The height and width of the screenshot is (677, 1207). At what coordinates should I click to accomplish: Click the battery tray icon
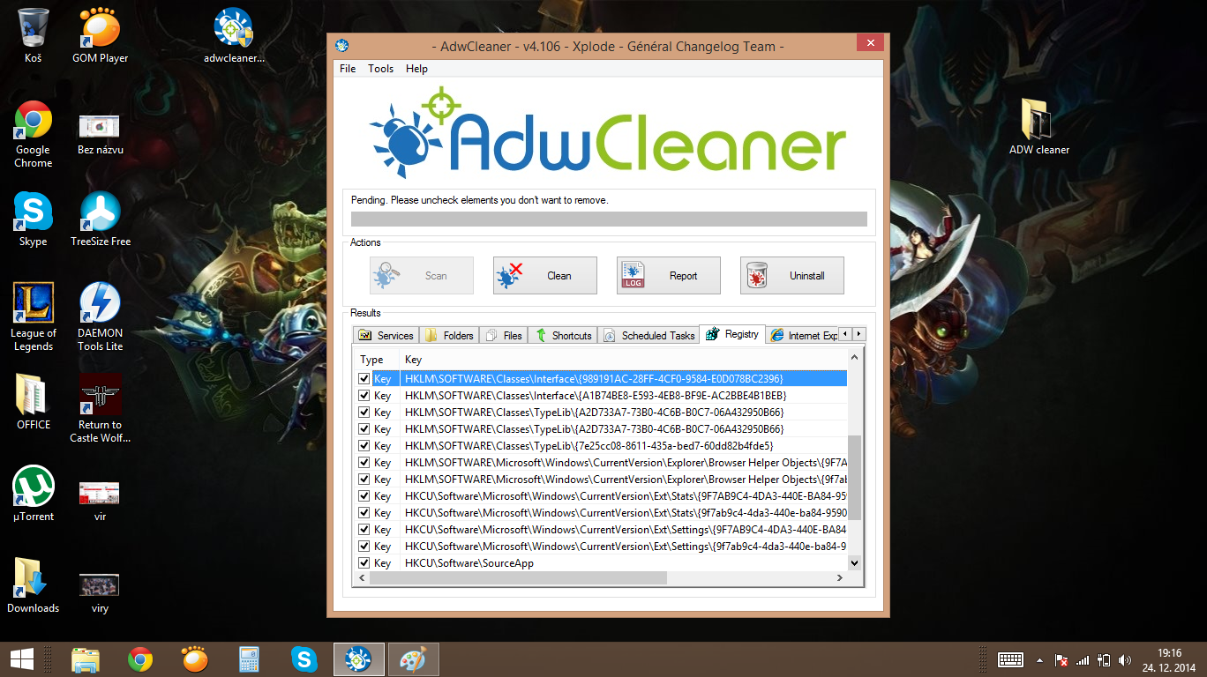click(x=1104, y=659)
